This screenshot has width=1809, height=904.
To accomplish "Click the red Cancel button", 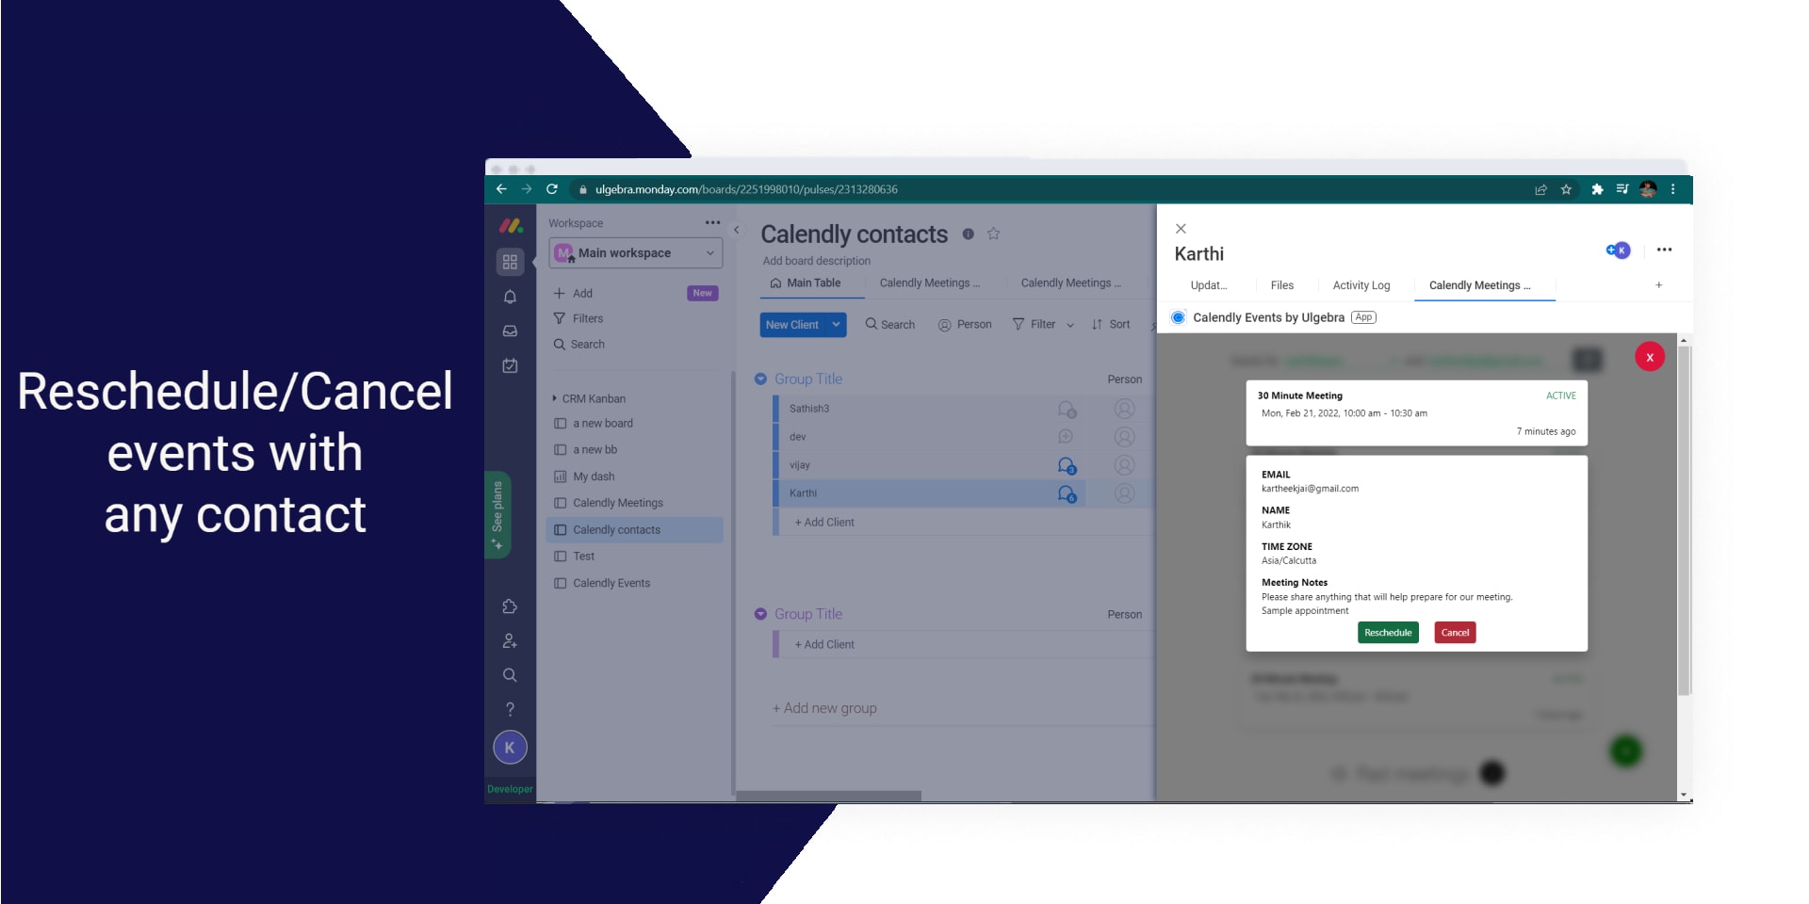I will [x=1455, y=633].
